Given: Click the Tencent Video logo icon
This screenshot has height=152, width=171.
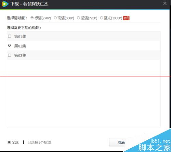Looking at the screenshot, I should click(x=5, y=4).
